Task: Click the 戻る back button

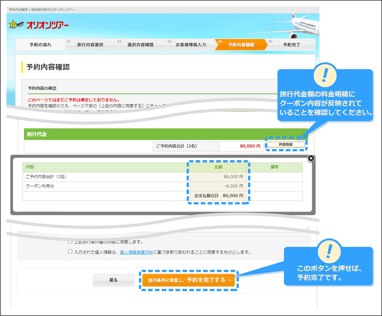Action: 113,280
